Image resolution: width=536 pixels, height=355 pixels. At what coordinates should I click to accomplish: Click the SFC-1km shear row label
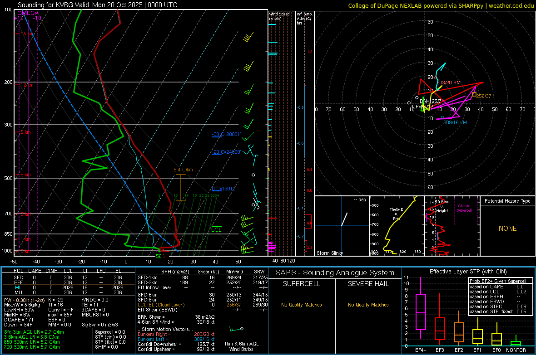148,277
